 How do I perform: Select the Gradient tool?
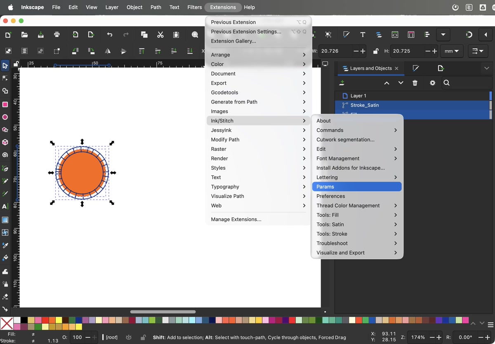click(5, 220)
